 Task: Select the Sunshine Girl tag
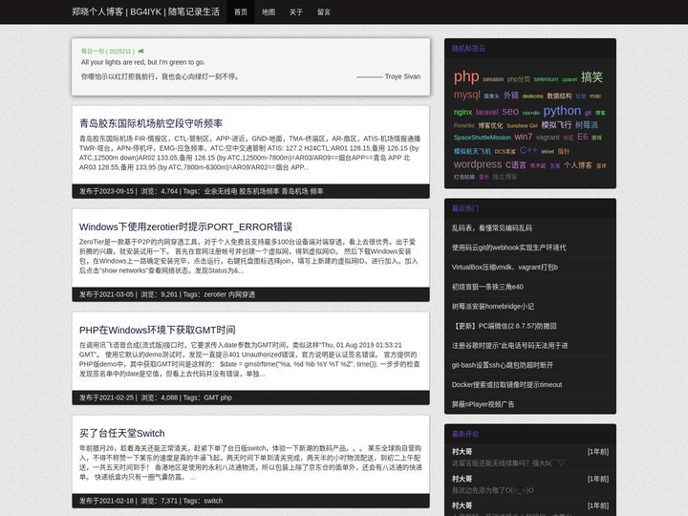pos(522,126)
